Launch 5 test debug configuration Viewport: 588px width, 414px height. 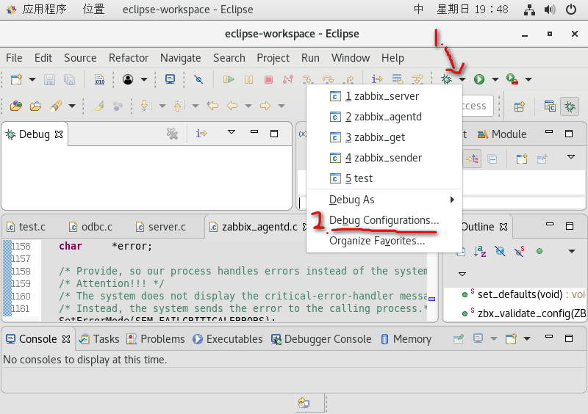tap(384, 178)
